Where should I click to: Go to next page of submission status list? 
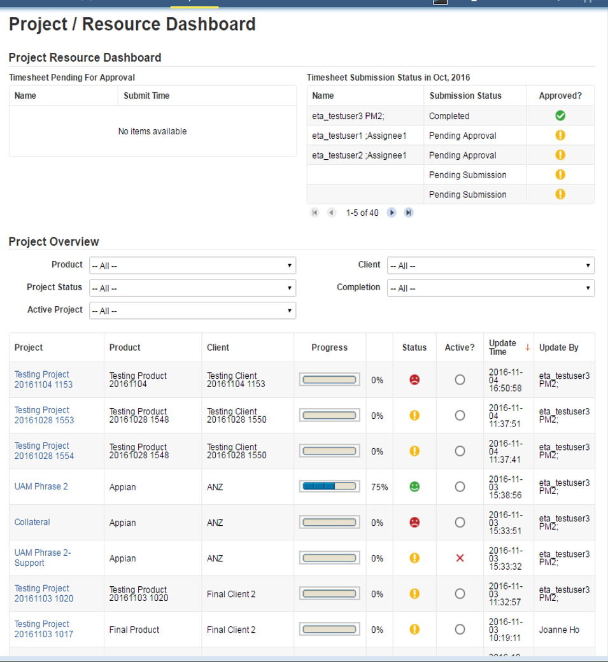[392, 213]
